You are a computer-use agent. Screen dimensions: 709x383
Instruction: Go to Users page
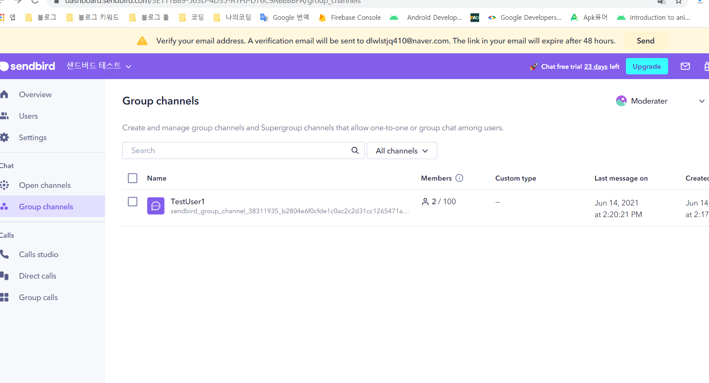28,116
